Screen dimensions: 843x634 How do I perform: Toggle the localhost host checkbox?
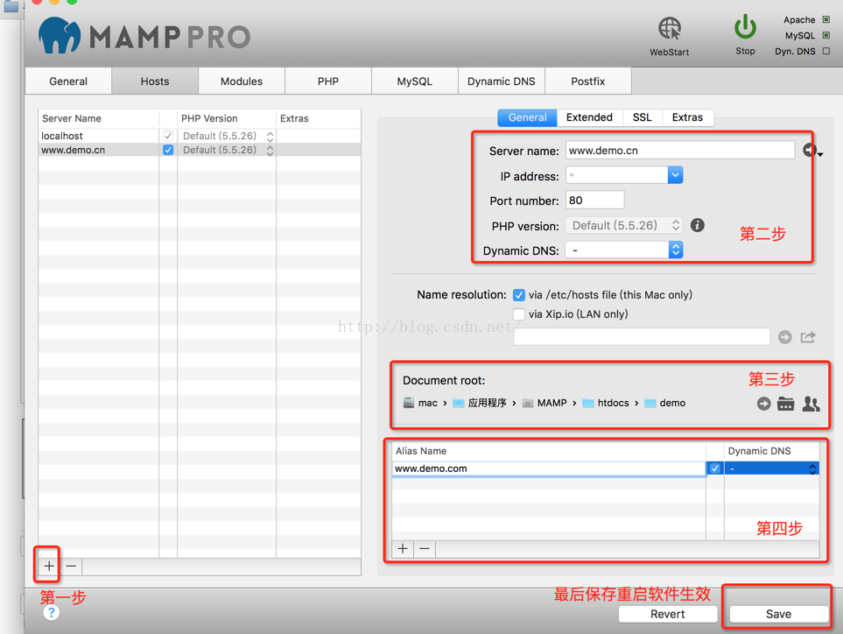[168, 136]
